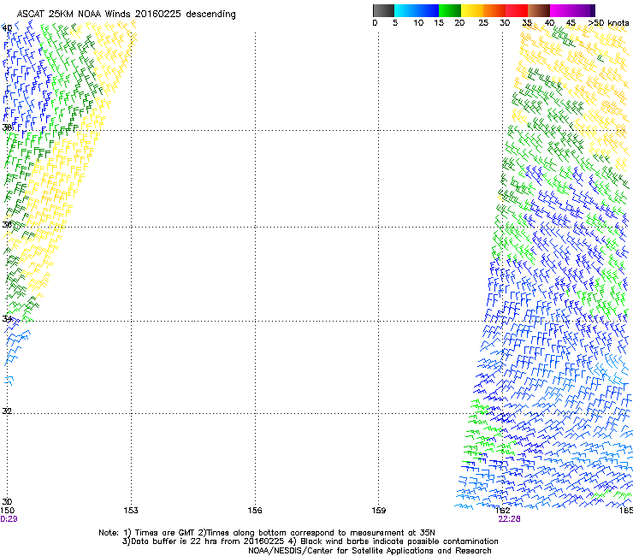This screenshot has height=556, width=633.
Task: Click the '20' label under the color bar
Action: 459,22
